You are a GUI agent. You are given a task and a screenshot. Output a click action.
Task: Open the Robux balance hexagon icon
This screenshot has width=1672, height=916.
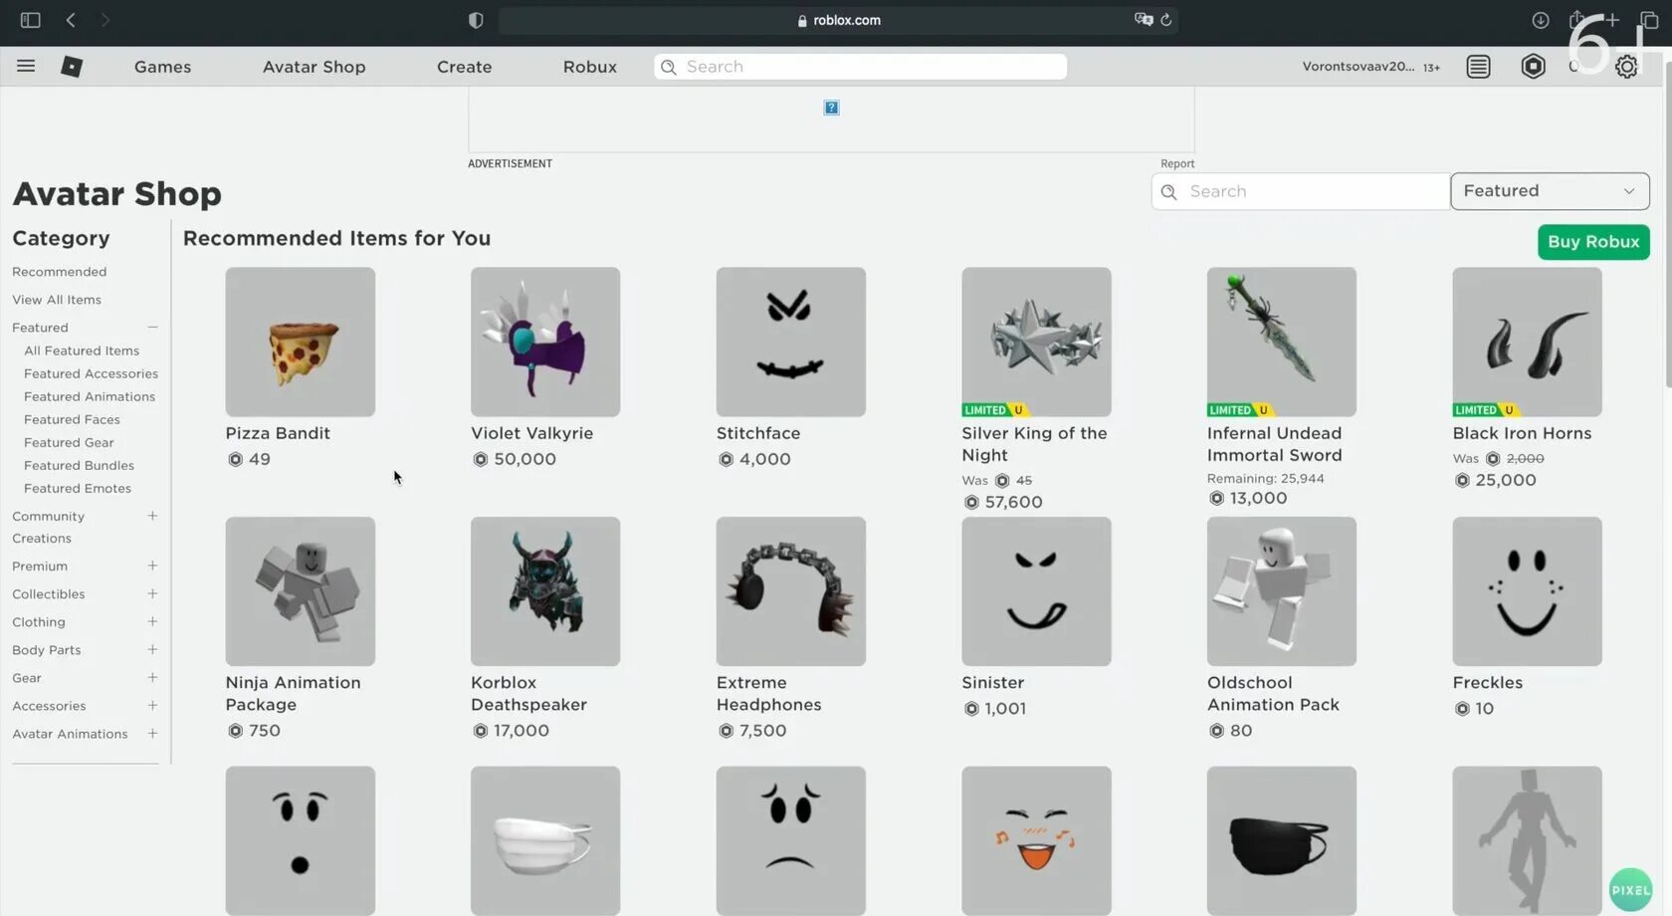[x=1533, y=67]
